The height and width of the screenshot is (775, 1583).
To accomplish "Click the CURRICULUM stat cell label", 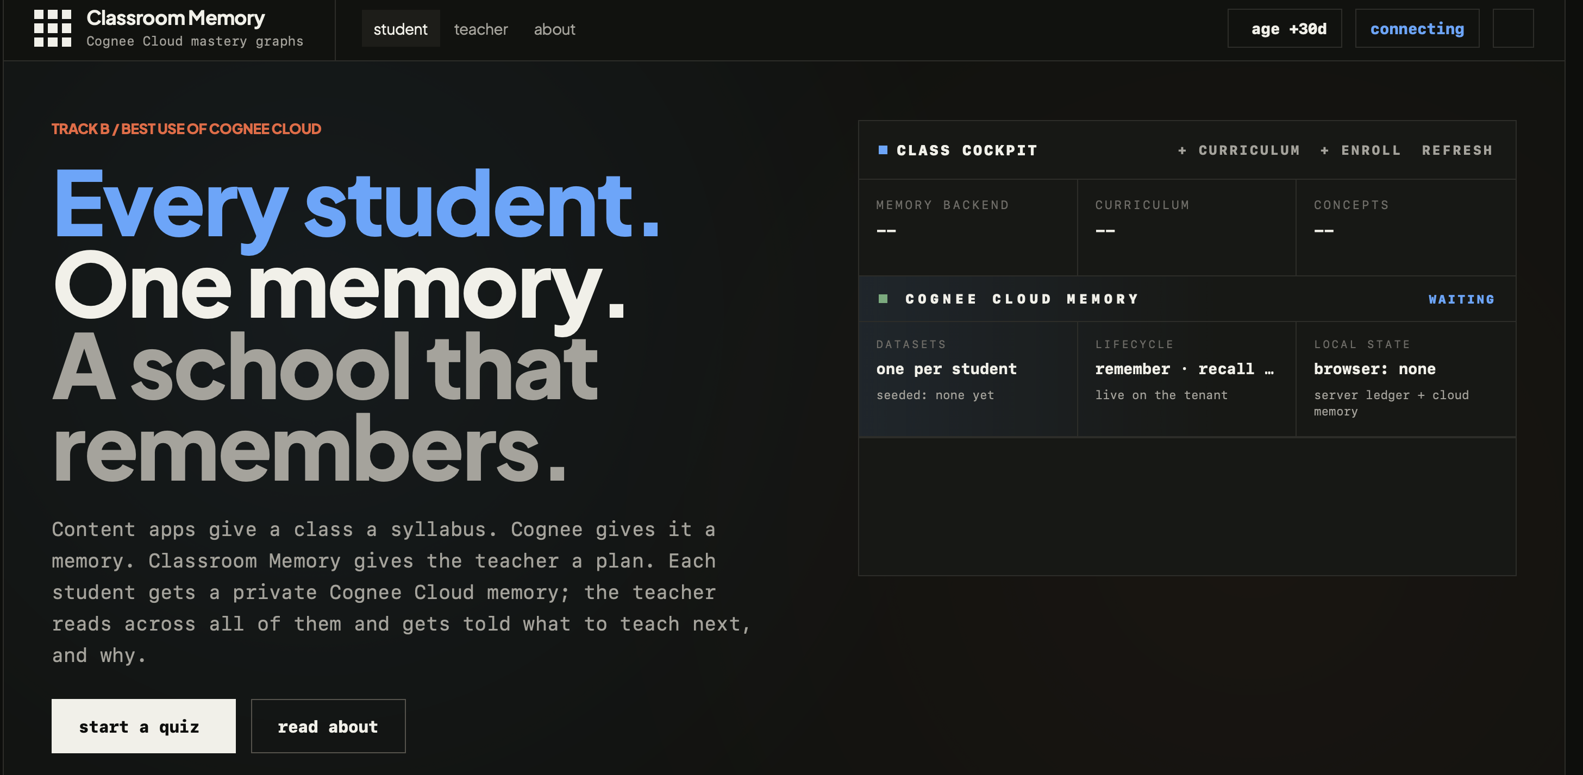I will tap(1142, 205).
